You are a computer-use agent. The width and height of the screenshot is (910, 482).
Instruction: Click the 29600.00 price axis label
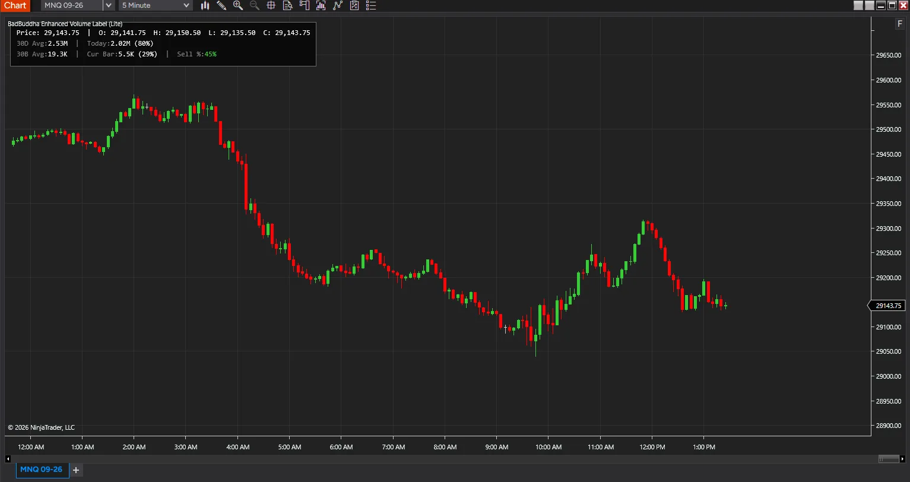point(889,80)
